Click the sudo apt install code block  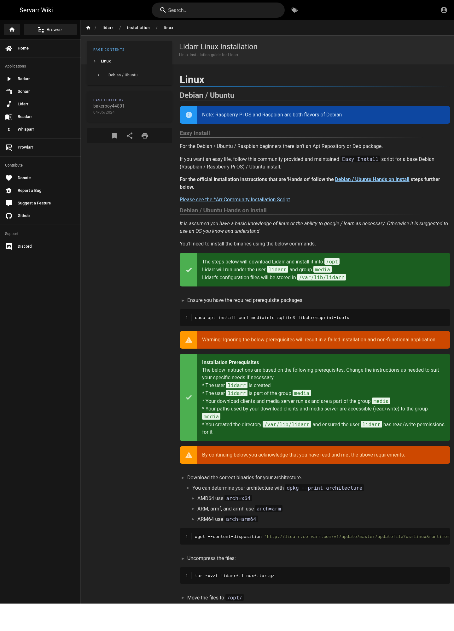tap(315, 317)
